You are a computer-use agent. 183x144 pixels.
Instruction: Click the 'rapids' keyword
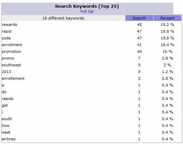click(8, 99)
